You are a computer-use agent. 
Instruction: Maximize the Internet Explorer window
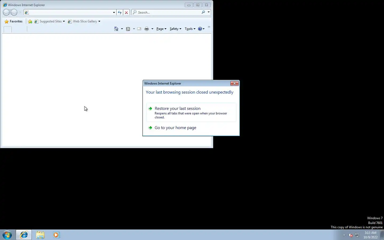pos(198,5)
